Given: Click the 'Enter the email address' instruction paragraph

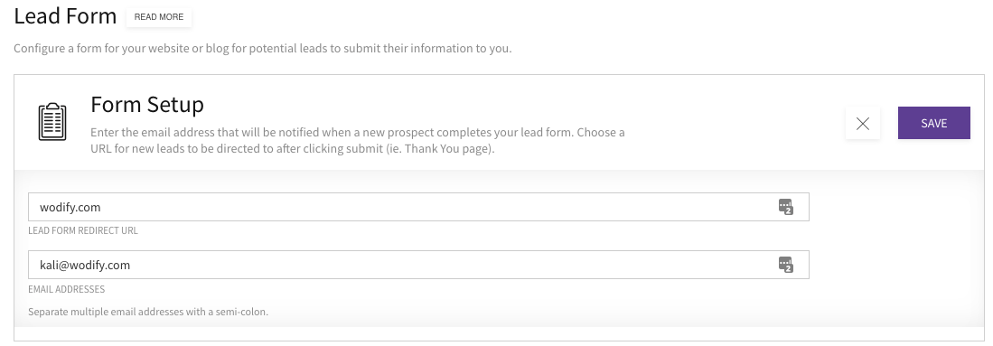Looking at the screenshot, I should [x=358, y=141].
